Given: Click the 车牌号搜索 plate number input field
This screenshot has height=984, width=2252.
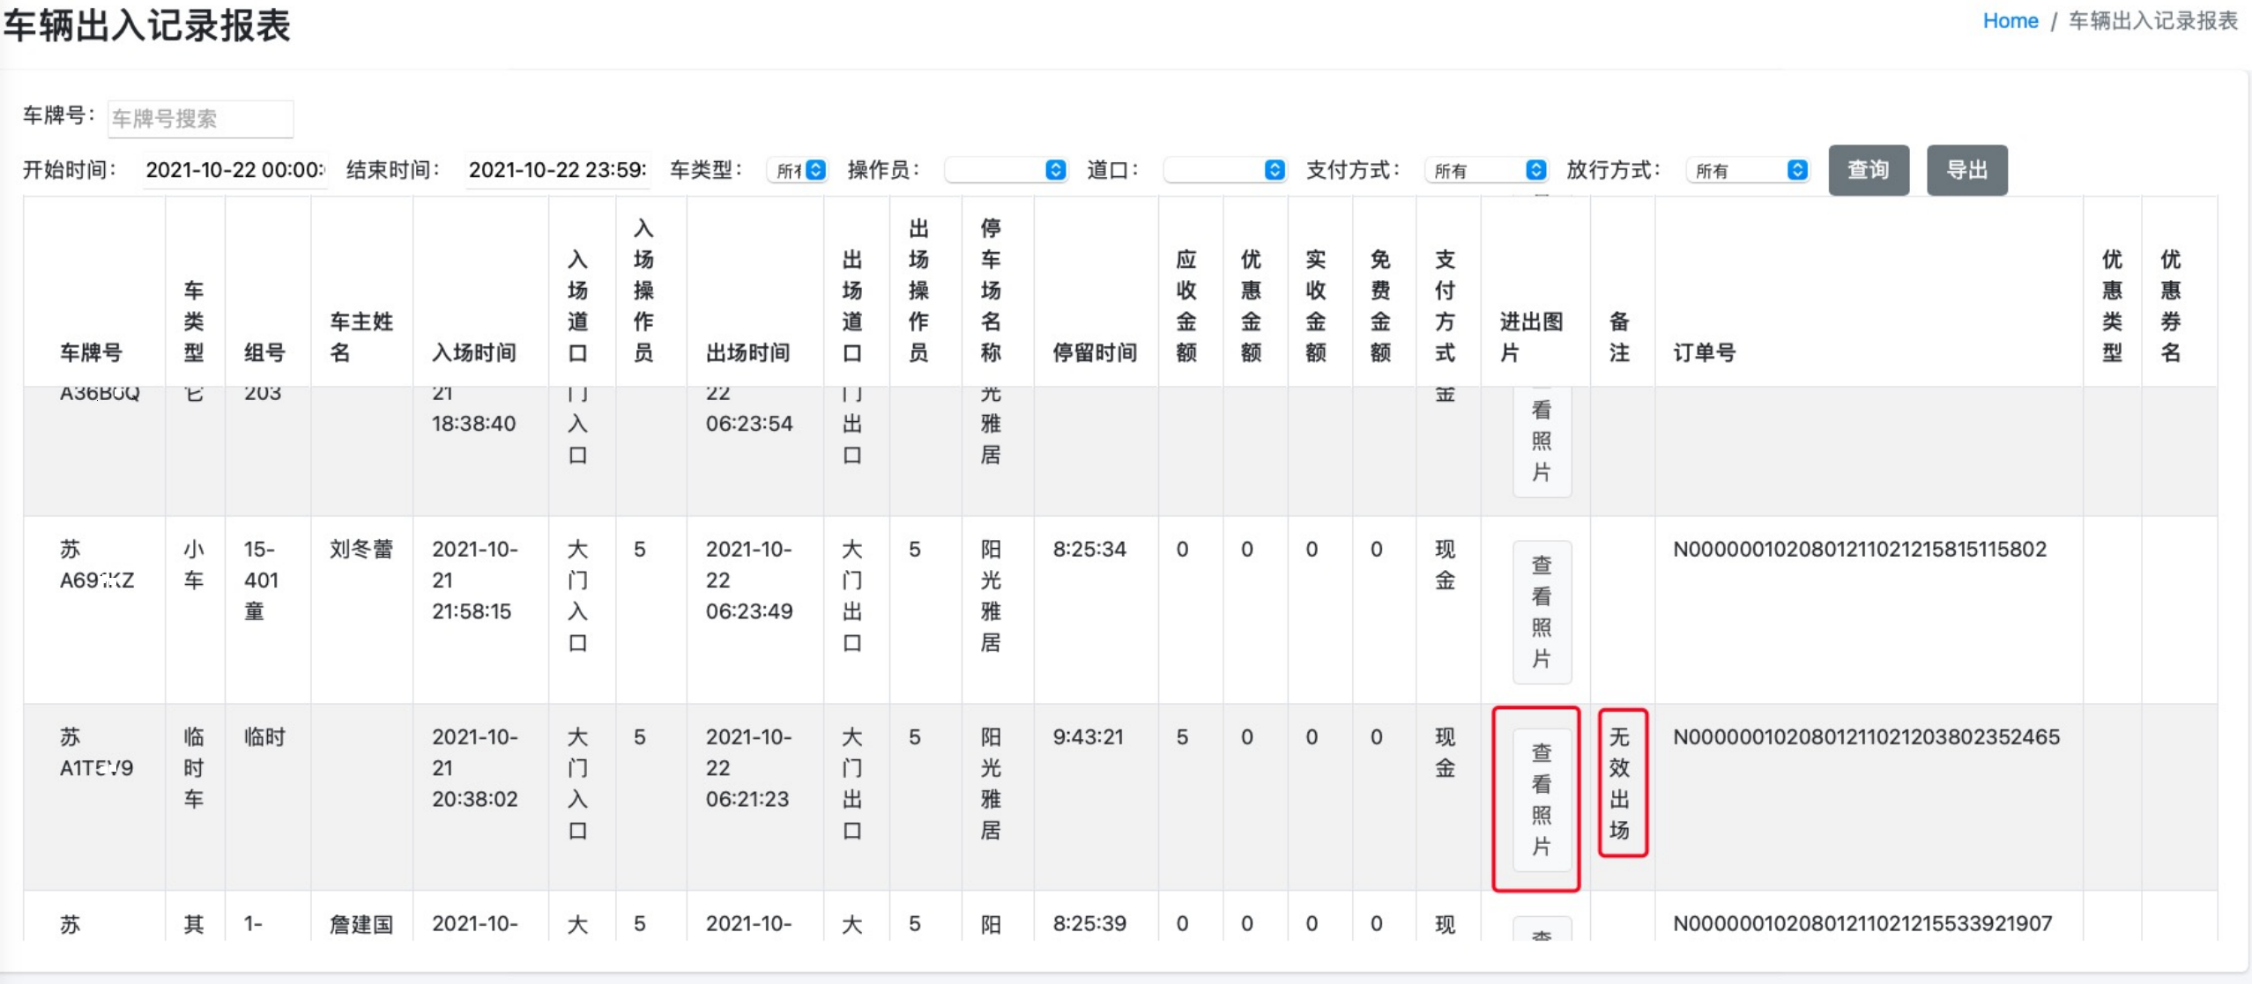Looking at the screenshot, I should [x=200, y=119].
